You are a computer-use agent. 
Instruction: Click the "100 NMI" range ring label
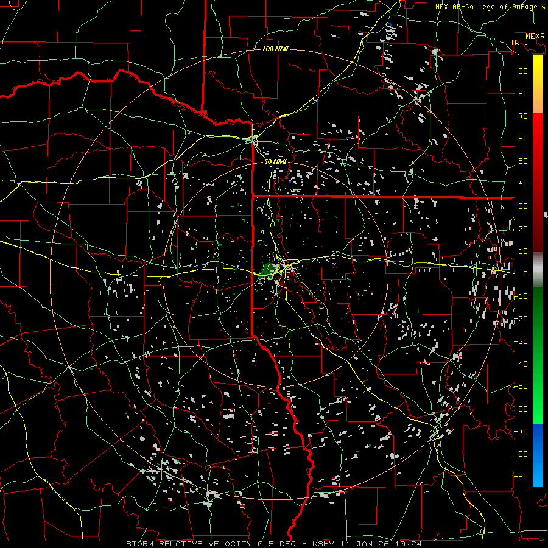coord(275,49)
